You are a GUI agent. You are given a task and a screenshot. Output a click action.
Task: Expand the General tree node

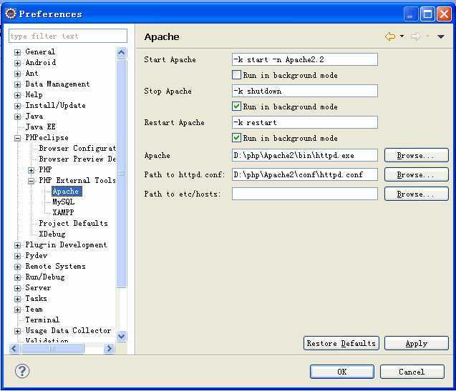pyautogui.click(x=17, y=52)
